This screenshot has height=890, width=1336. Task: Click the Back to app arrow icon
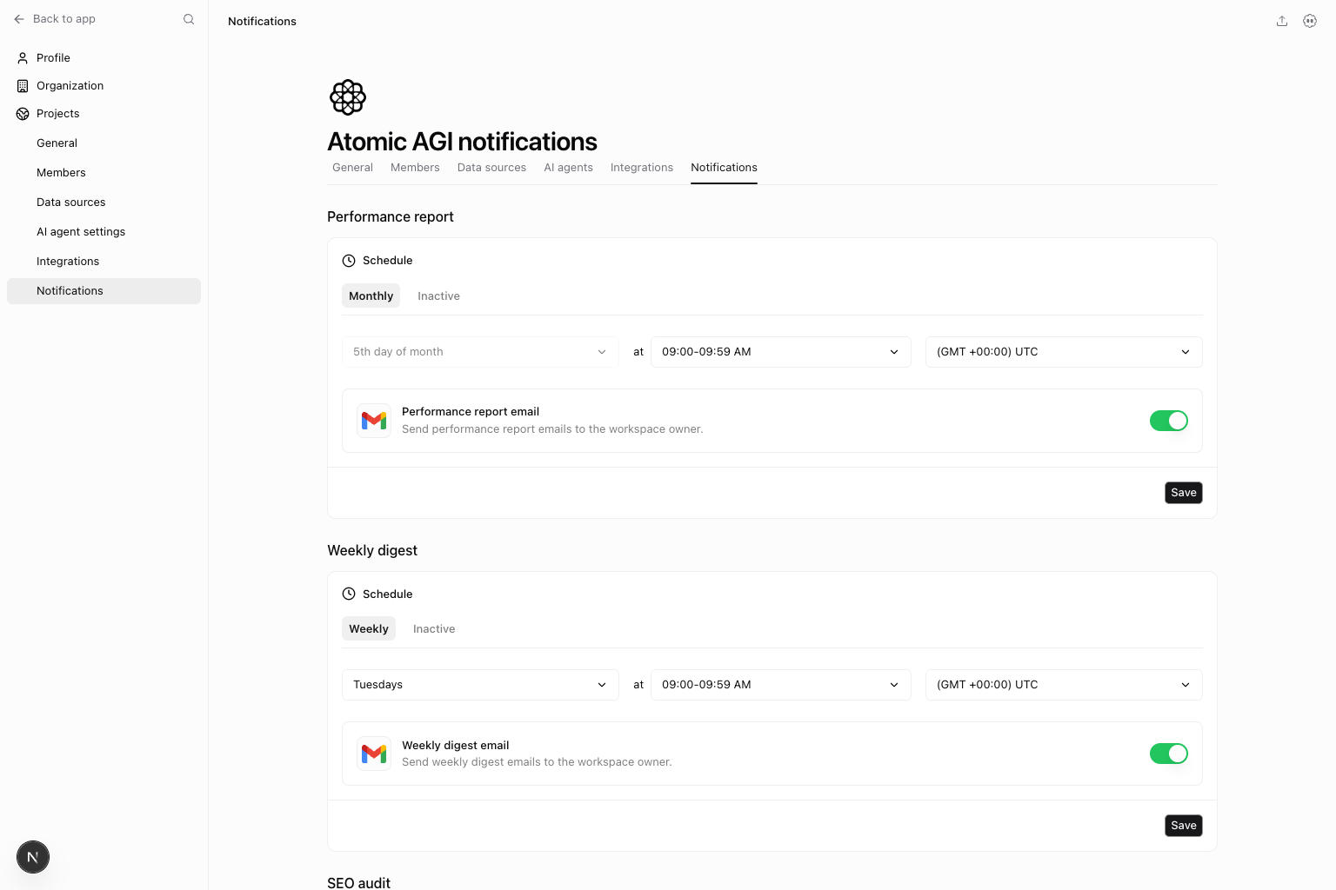pyautogui.click(x=19, y=19)
